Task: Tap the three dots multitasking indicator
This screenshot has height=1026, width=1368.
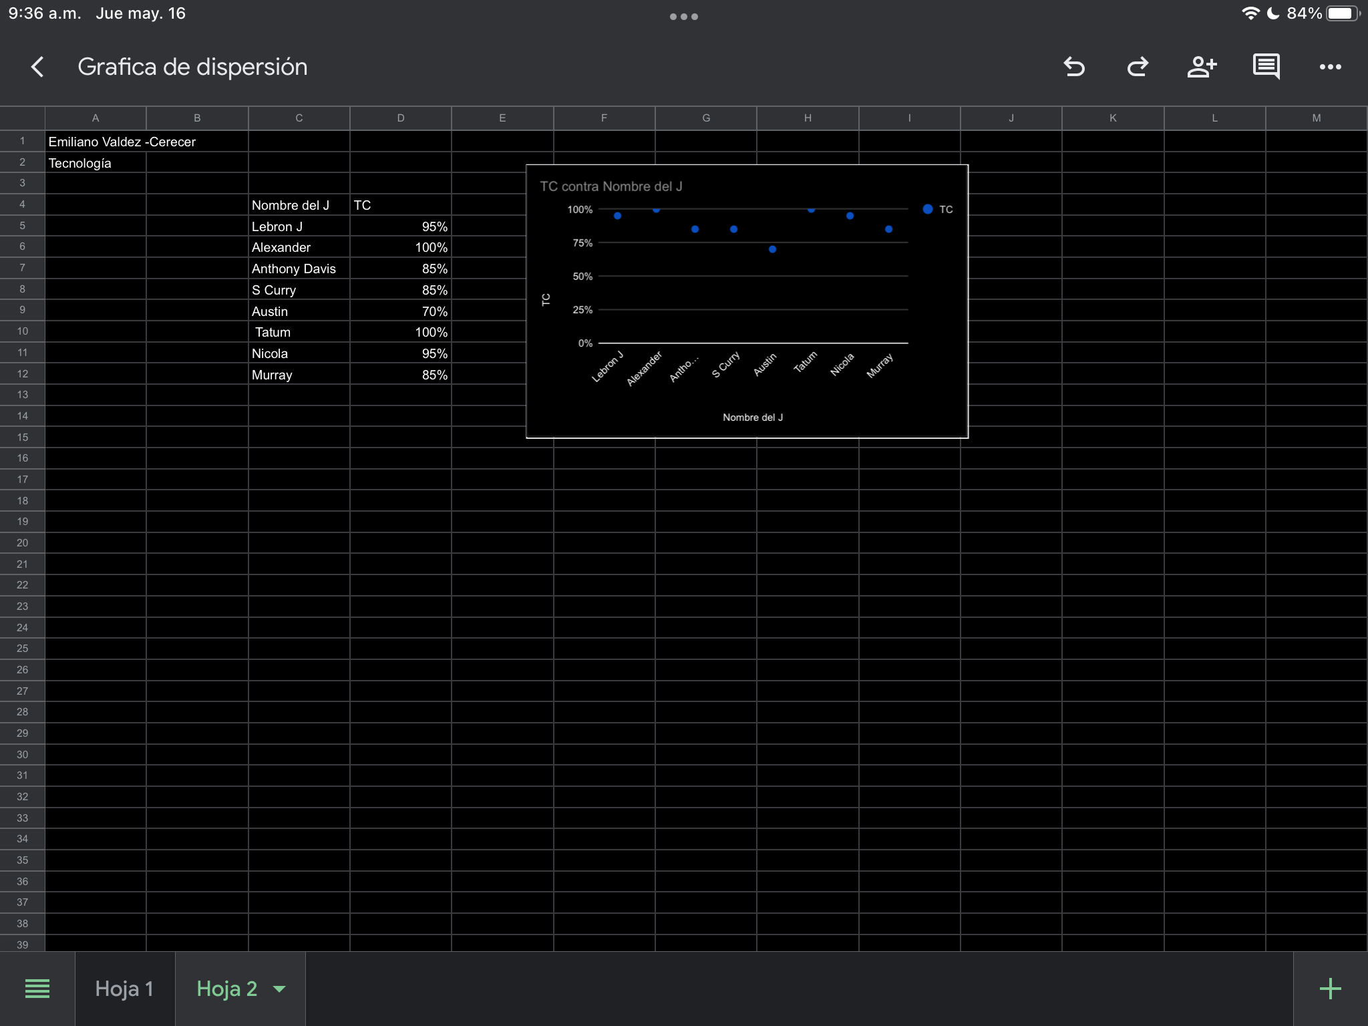Action: click(683, 17)
